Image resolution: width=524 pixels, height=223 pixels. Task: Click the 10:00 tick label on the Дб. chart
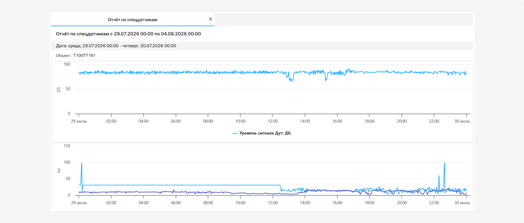(240, 121)
